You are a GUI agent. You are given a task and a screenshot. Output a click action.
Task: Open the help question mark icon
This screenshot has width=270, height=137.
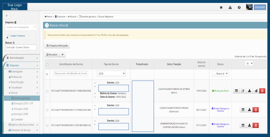click(x=239, y=7)
